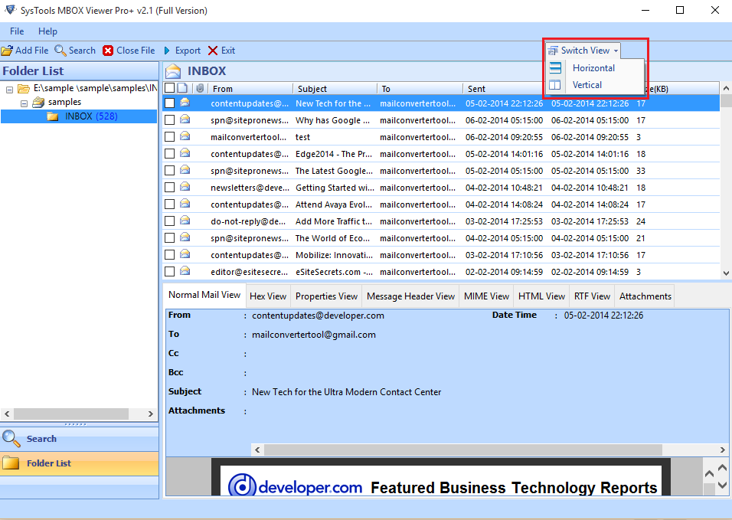Sort emails by the From column header
Image resolution: width=732 pixels, height=520 pixels.
point(250,89)
